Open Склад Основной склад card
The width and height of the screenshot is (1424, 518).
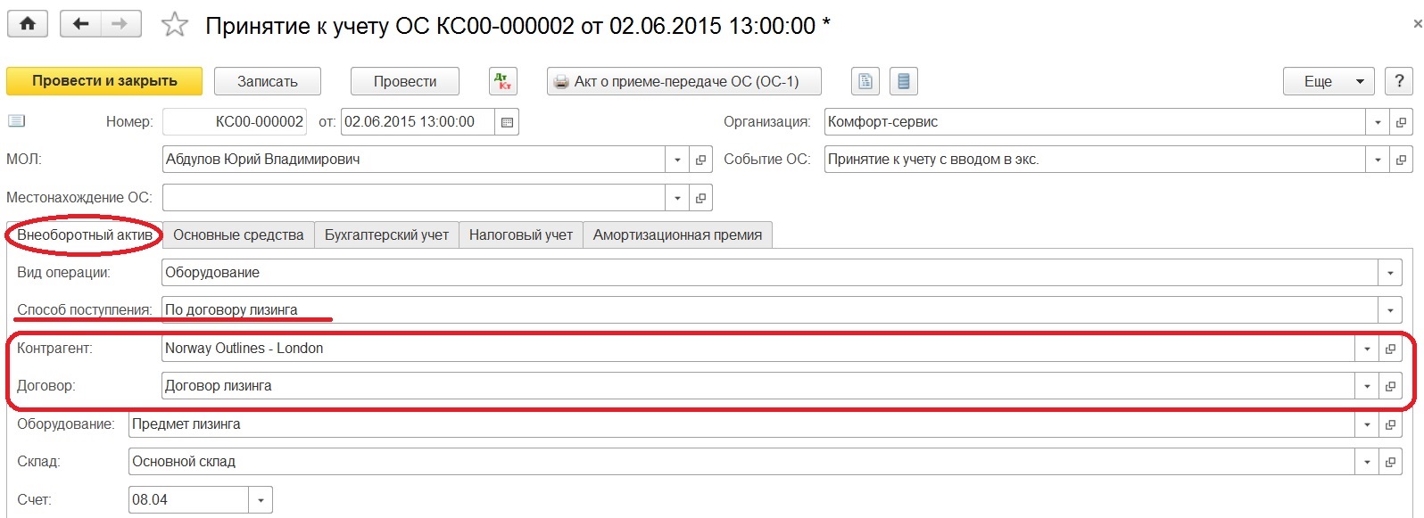(1390, 462)
